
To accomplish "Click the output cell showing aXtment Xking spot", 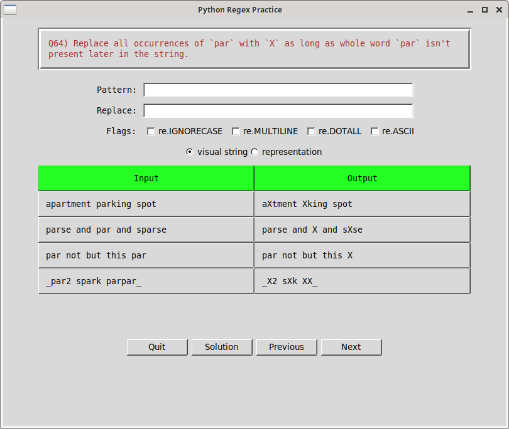I will (x=362, y=203).
